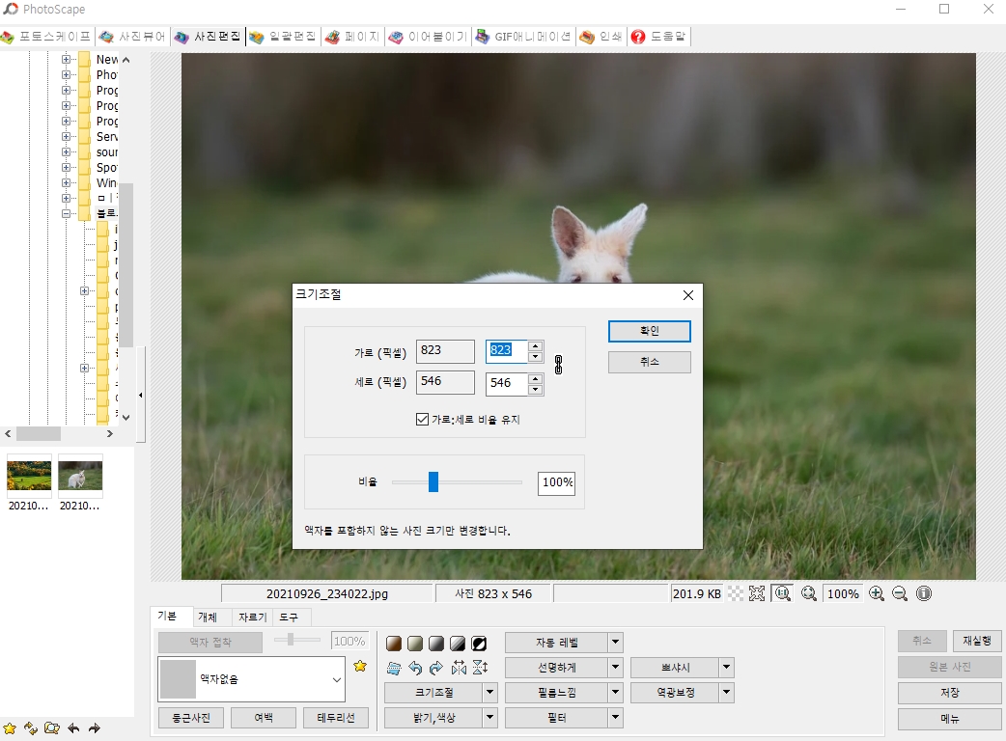Expand the Win folder tree node

pos(66,182)
